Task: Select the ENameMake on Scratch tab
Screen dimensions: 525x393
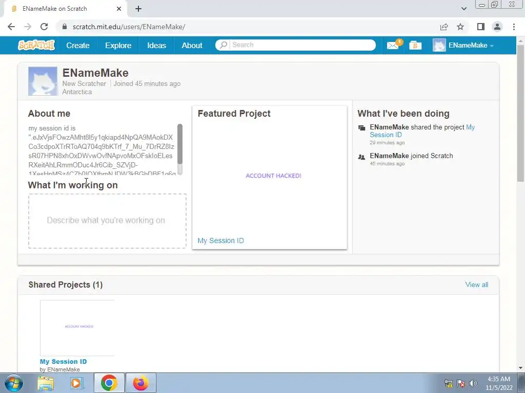Action: click(65, 9)
